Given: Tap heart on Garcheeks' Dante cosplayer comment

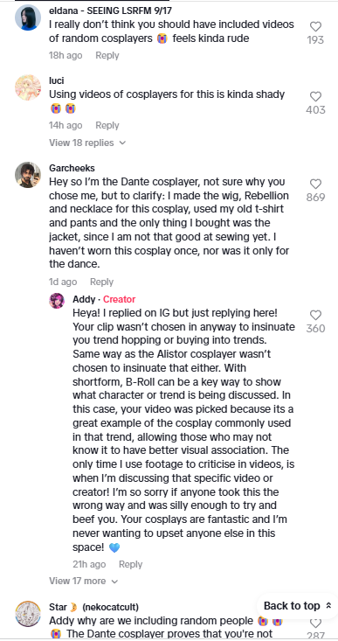Looking at the screenshot, I should (315, 185).
